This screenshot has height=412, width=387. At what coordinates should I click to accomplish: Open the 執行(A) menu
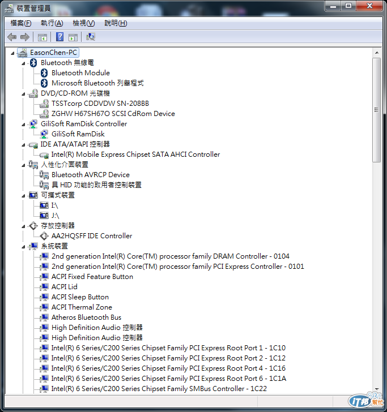(x=52, y=23)
